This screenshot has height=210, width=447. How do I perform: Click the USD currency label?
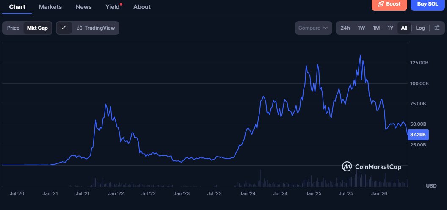(431, 186)
